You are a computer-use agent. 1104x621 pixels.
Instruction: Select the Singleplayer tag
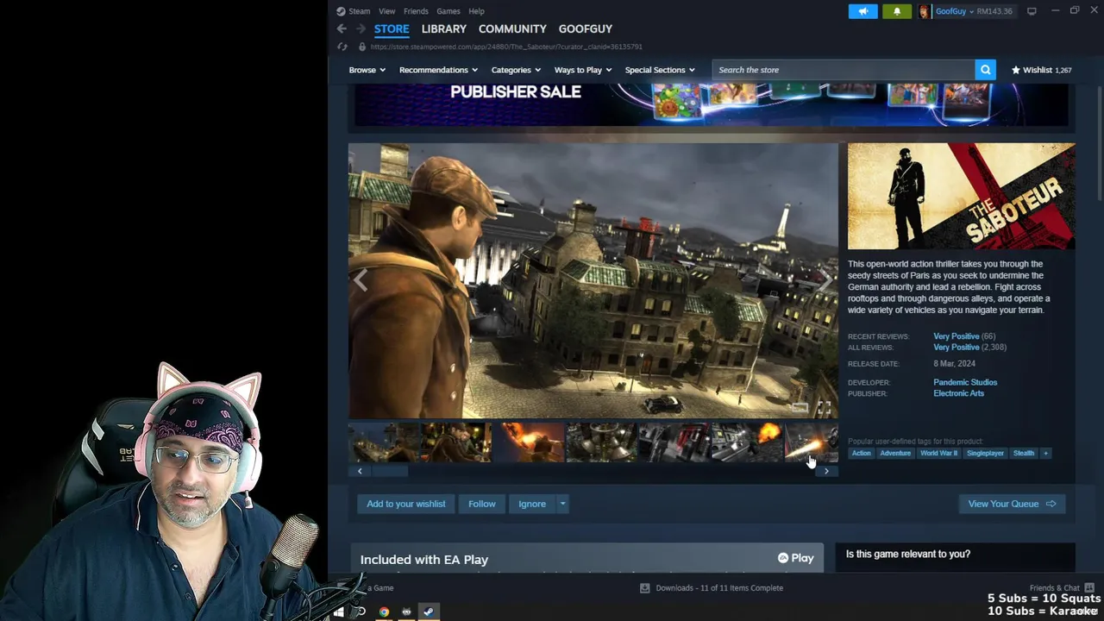[x=985, y=453]
